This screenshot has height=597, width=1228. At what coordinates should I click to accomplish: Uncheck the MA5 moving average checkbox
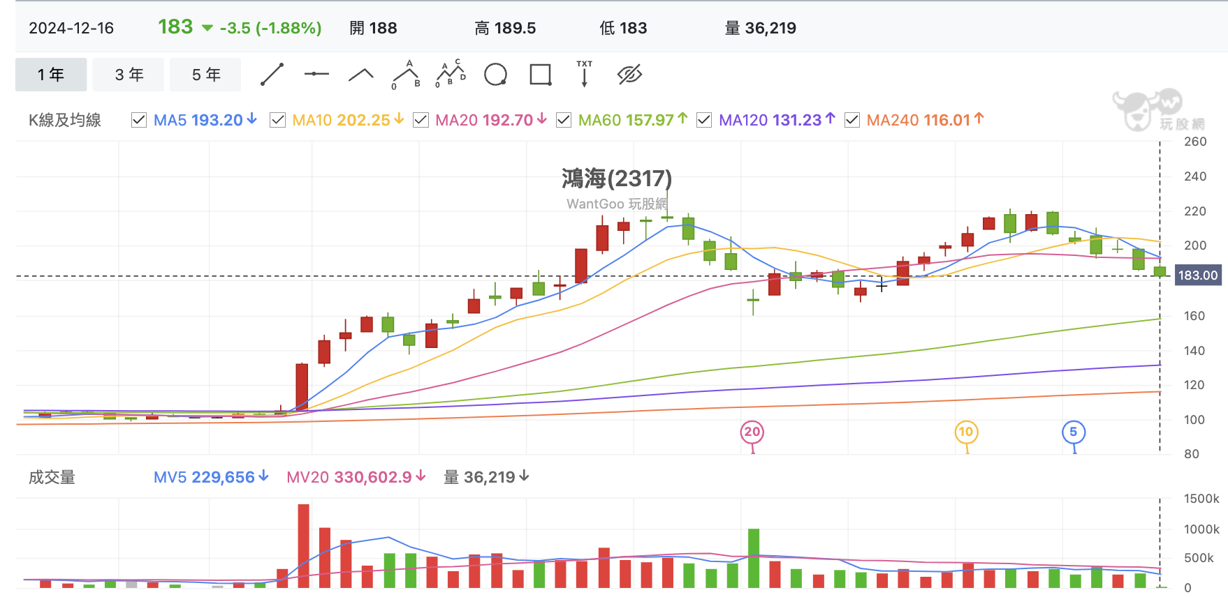[139, 120]
